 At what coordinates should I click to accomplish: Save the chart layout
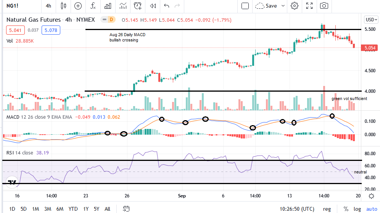(x=266, y=6)
